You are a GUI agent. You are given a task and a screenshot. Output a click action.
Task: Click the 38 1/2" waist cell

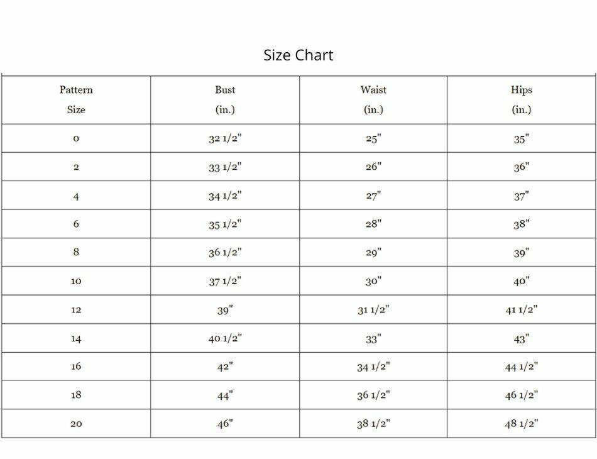(373, 424)
